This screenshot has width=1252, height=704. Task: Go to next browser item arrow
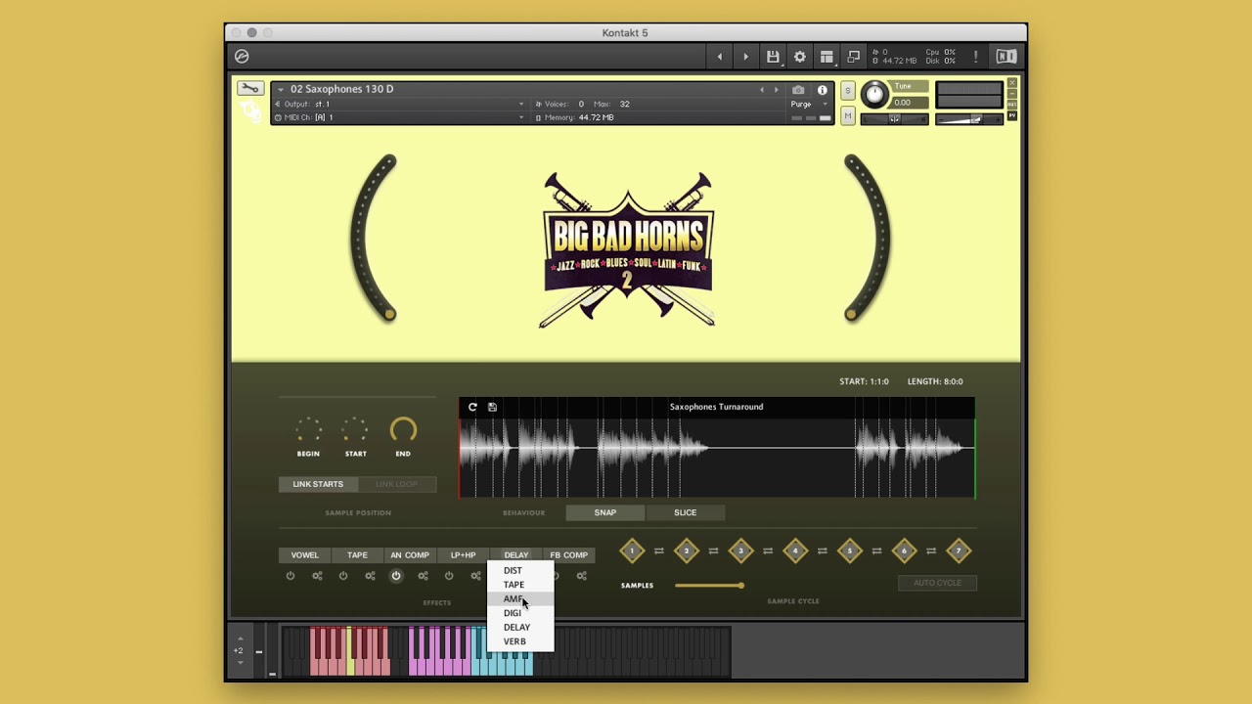pos(745,57)
